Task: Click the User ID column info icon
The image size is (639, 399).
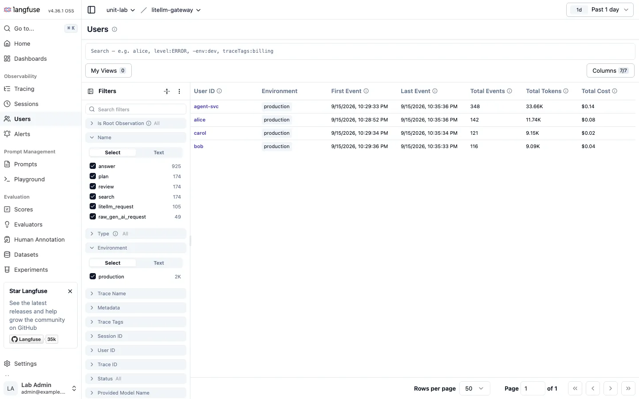Action: (219, 91)
